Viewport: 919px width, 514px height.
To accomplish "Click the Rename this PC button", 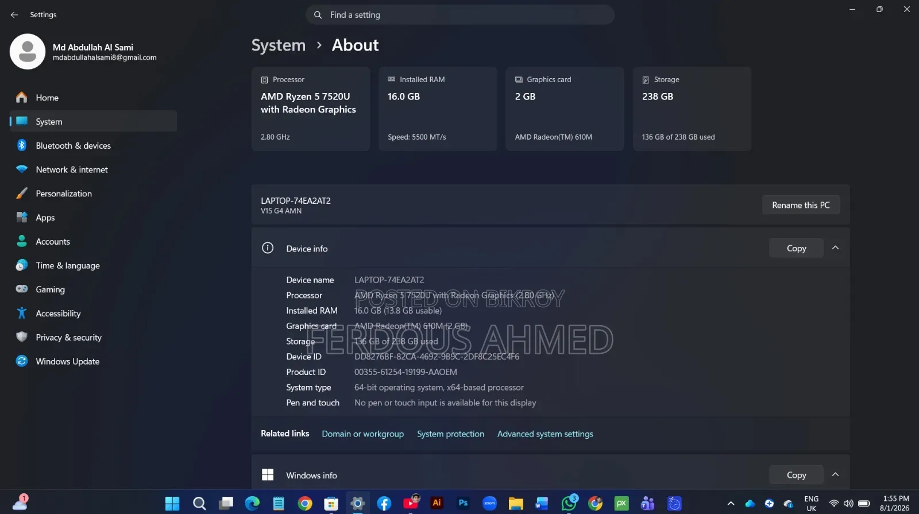I will pos(801,206).
